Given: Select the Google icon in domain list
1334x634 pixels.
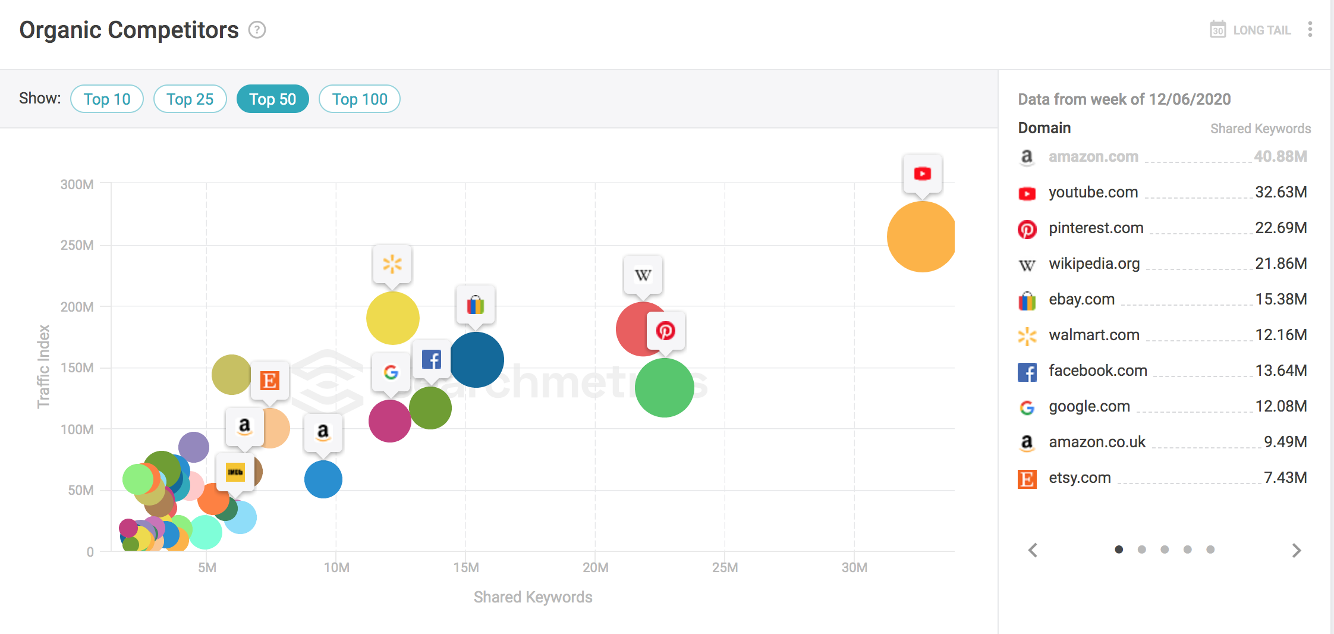Looking at the screenshot, I should (x=1027, y=407).
